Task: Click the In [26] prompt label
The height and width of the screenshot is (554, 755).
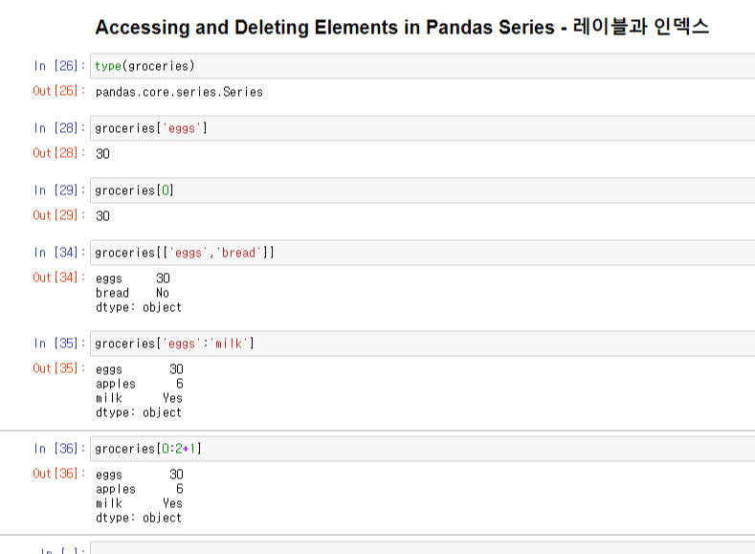Action: [x=59, y=66]
